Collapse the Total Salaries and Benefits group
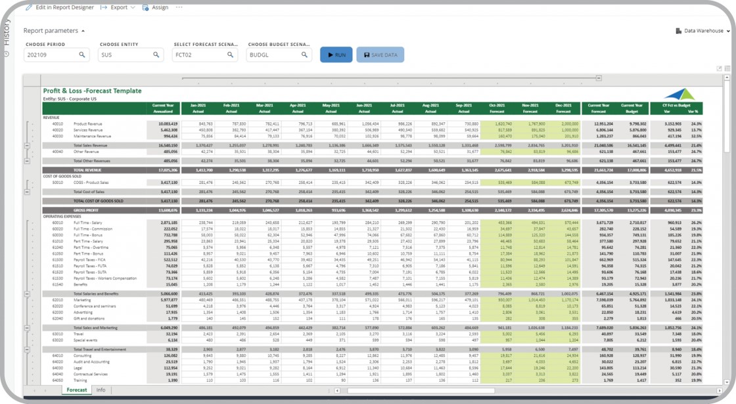Image resolution: width=736 pixels, height=404 pixels. tap(27, 294)
